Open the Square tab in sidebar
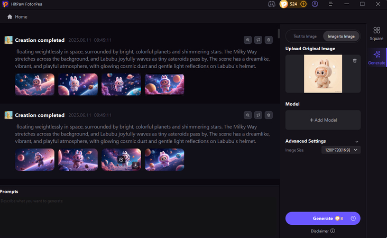Screen dimensions: 387x238 coord(376,34)
